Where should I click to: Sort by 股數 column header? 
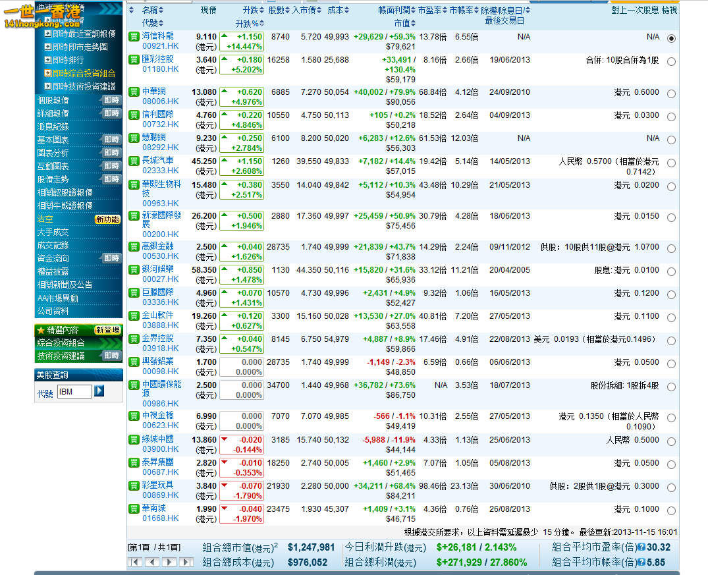click(x=279, y=10)
